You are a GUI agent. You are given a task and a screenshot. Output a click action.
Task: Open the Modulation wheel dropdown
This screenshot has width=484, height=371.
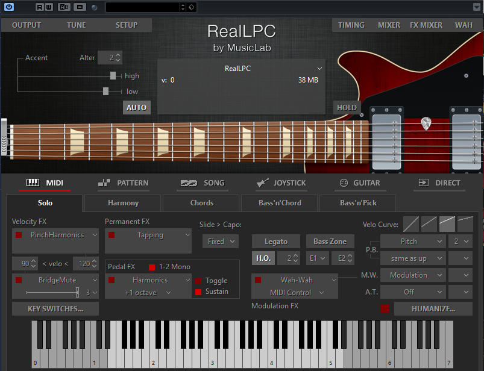(413, 275)
